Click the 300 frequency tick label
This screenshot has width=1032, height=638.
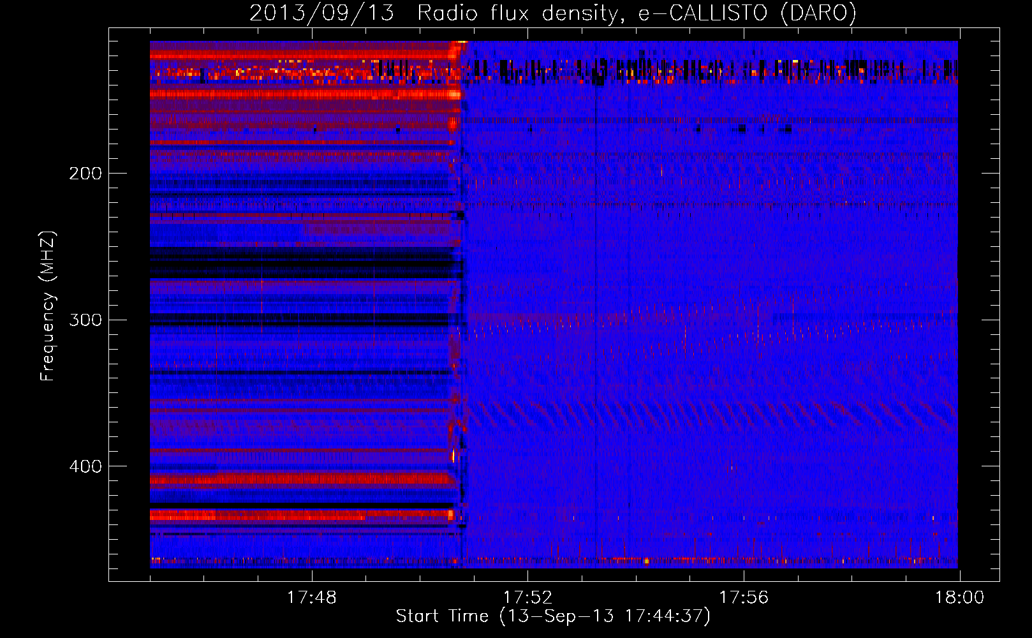point(85,320)
